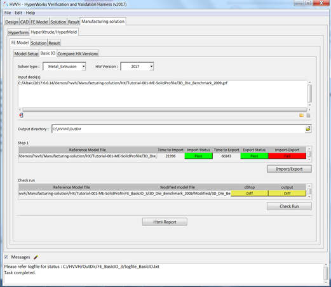Click the HVVH application icon in the title bar
The height and width of the screenshot is (287, 331).
pyautogui.click(x=5, y=4)
